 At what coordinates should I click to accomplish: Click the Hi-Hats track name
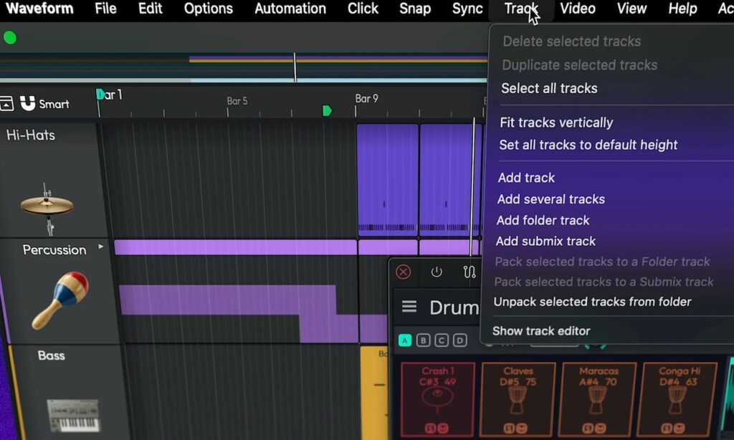coord(30,135)
